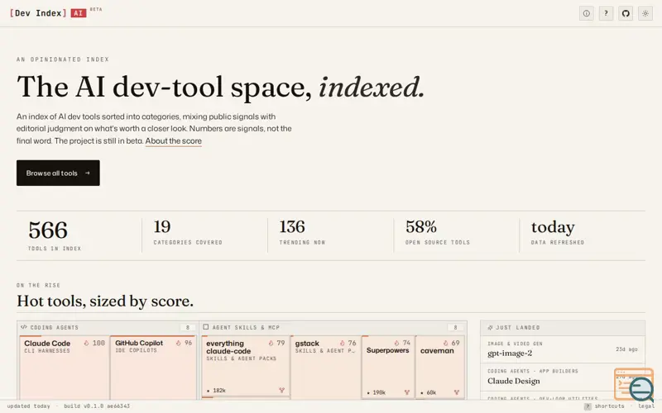Image resolution: width=662 pixels, height=413 pixels.
Task: Click the Just Landed sparkle icon
Action: point(490,327)
